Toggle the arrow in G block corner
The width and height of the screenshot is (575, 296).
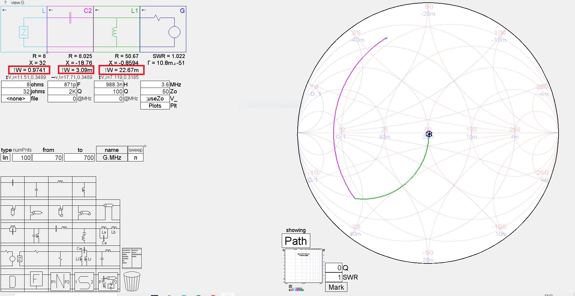[x=144, y=10]
